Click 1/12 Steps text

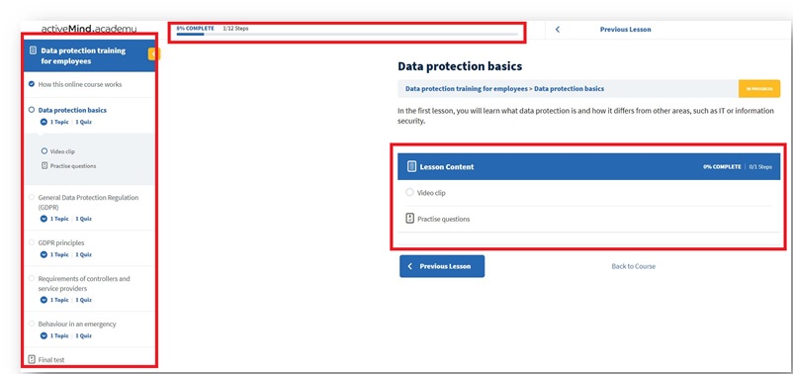235,29
